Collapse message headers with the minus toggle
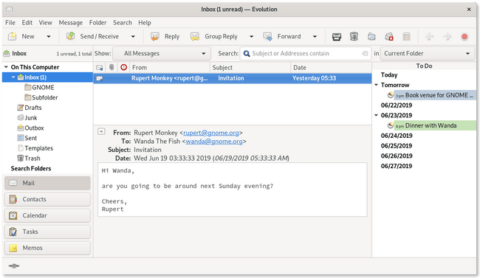The height and width of the screenshot is (278, 480). coord(101,131)
